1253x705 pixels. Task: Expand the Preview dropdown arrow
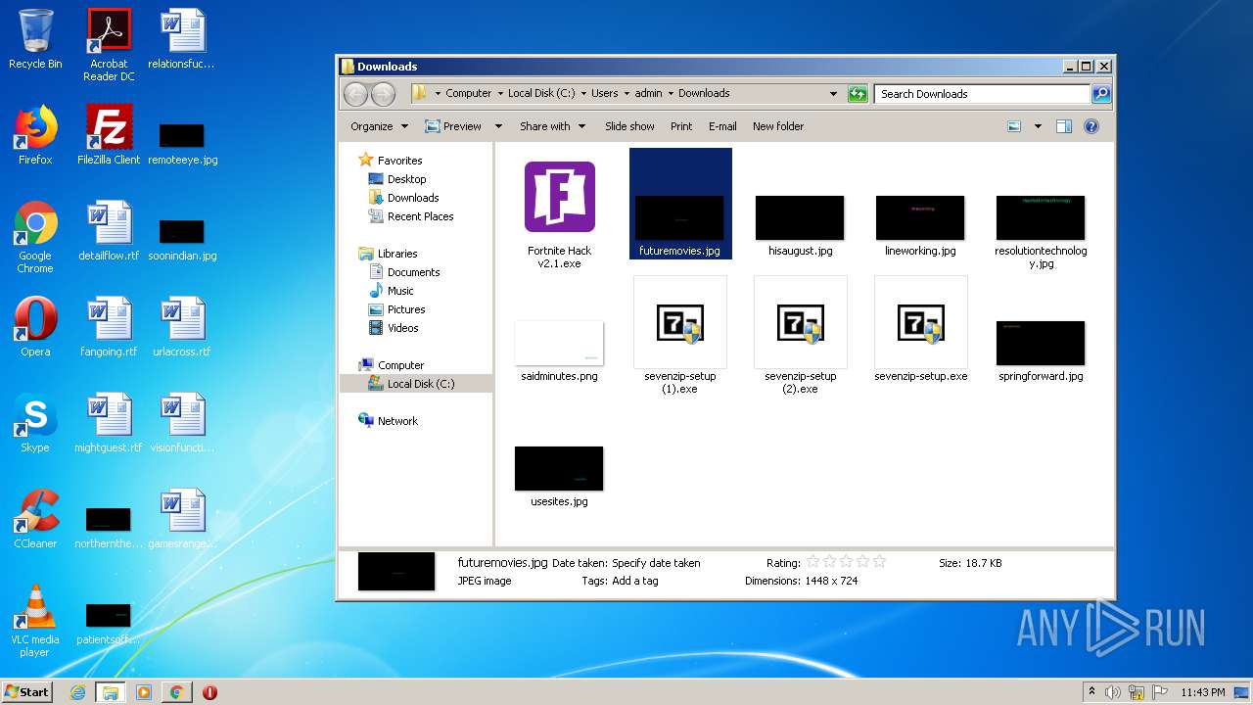[498, 126]
